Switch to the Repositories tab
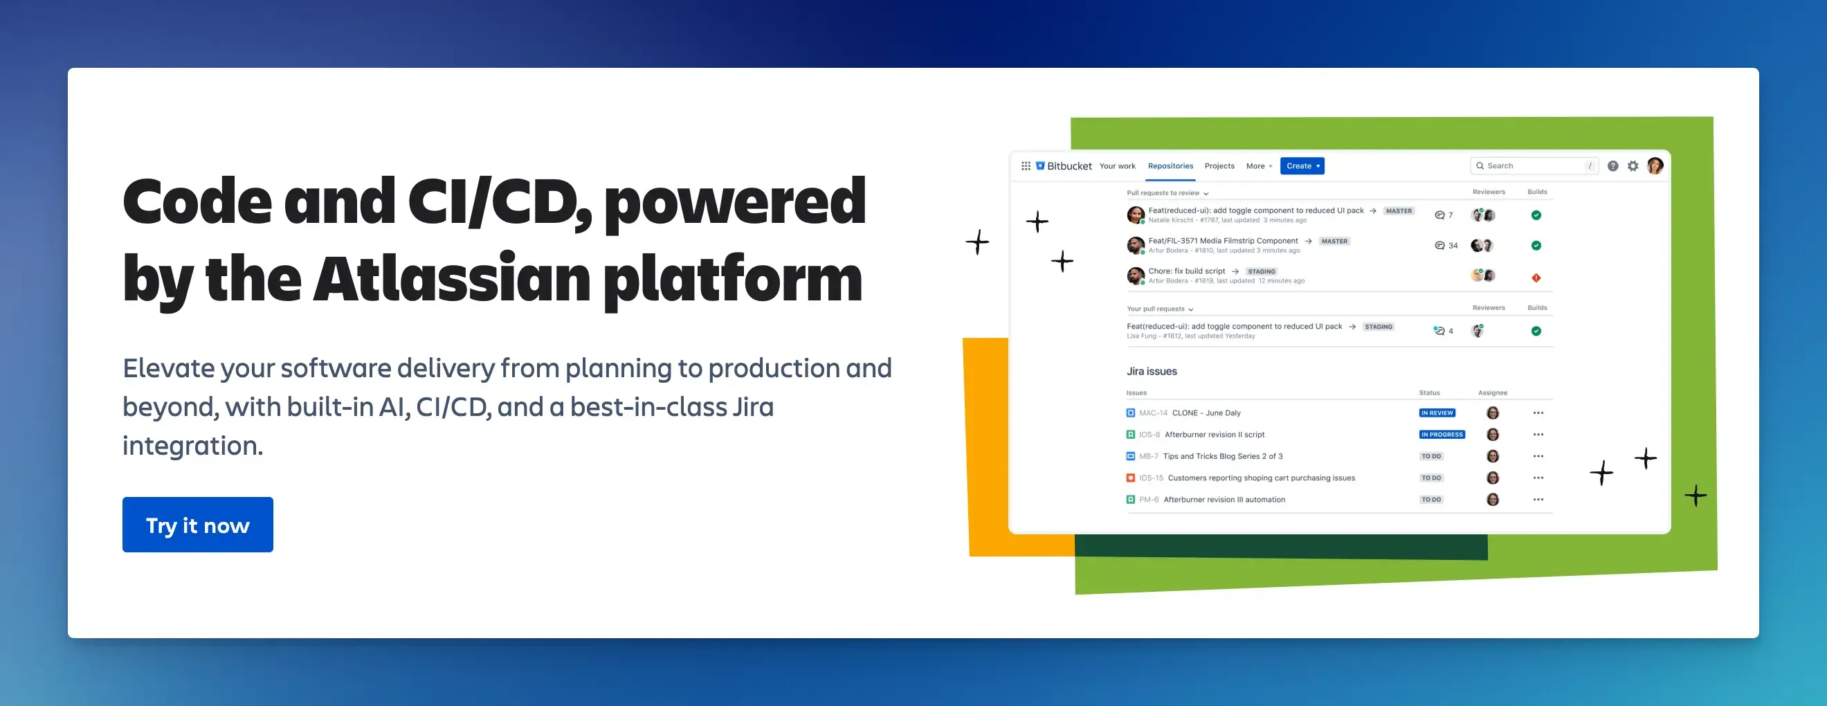This screenshot has width=1827, height=706. point(1170,166)
